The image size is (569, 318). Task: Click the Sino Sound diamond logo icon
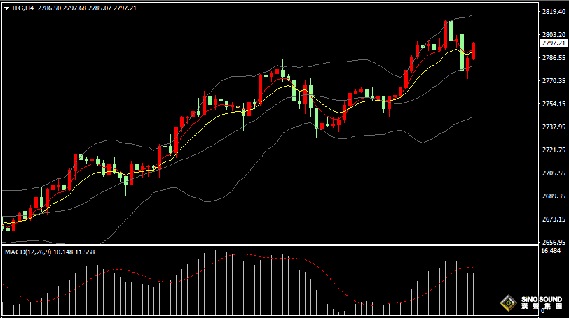(x=509, y=304)
